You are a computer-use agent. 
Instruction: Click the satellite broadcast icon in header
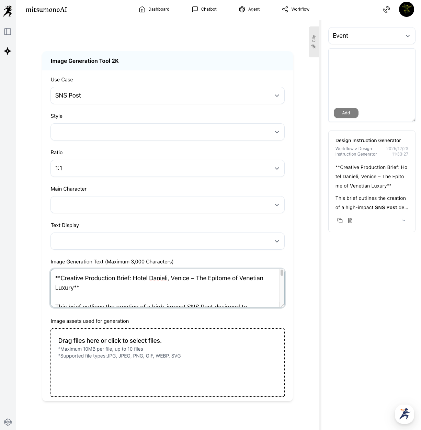tap(387, 9)
